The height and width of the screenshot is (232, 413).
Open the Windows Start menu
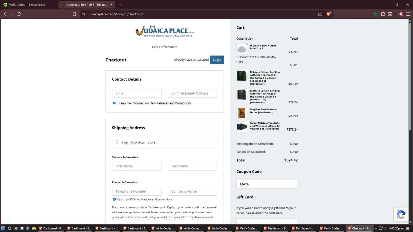[x=3, y=228]
